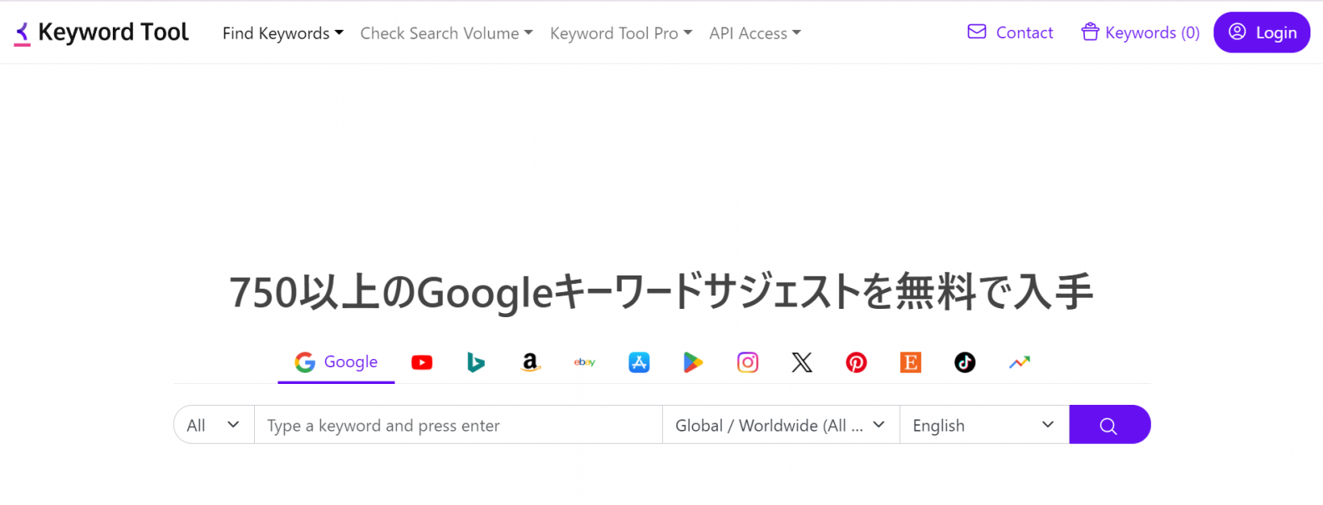The image size is (1323, 505).
Task: Focus the keyword input field
Action: tap(458, 425)
